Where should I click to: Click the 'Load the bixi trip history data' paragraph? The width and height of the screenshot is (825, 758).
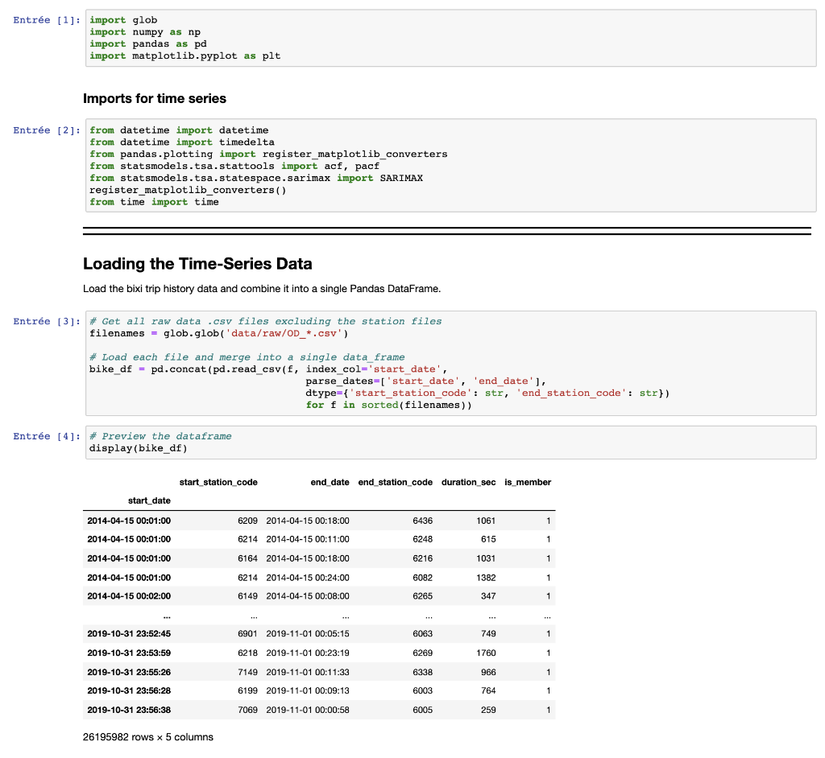tap(262, 289)
